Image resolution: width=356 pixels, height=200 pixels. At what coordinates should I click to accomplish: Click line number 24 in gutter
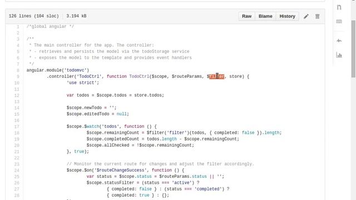(17, 171)
